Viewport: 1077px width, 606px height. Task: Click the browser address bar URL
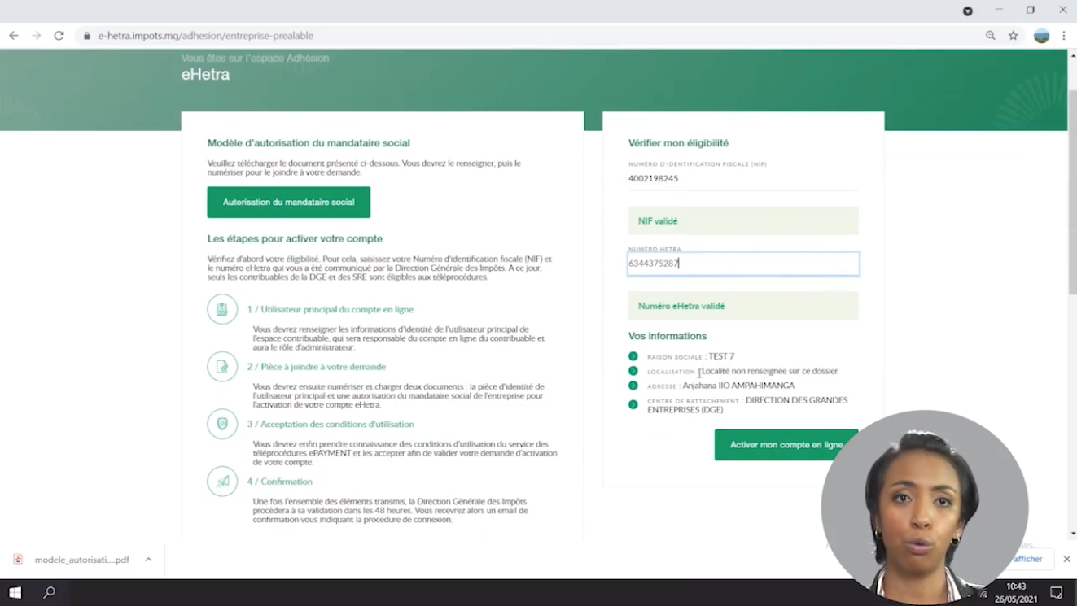(206, 36)
